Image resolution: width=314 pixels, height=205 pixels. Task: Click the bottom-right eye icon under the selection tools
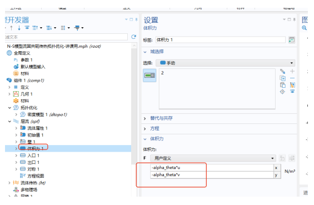click(292, 92)
